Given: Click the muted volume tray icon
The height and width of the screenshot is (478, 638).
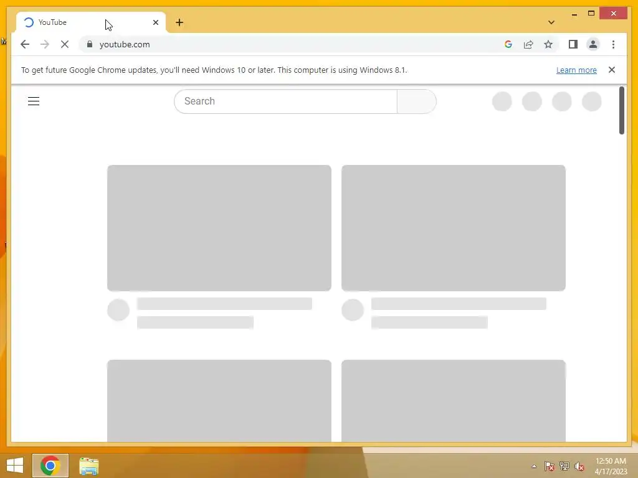Looking at the screenshot, I should click(579, 466).
